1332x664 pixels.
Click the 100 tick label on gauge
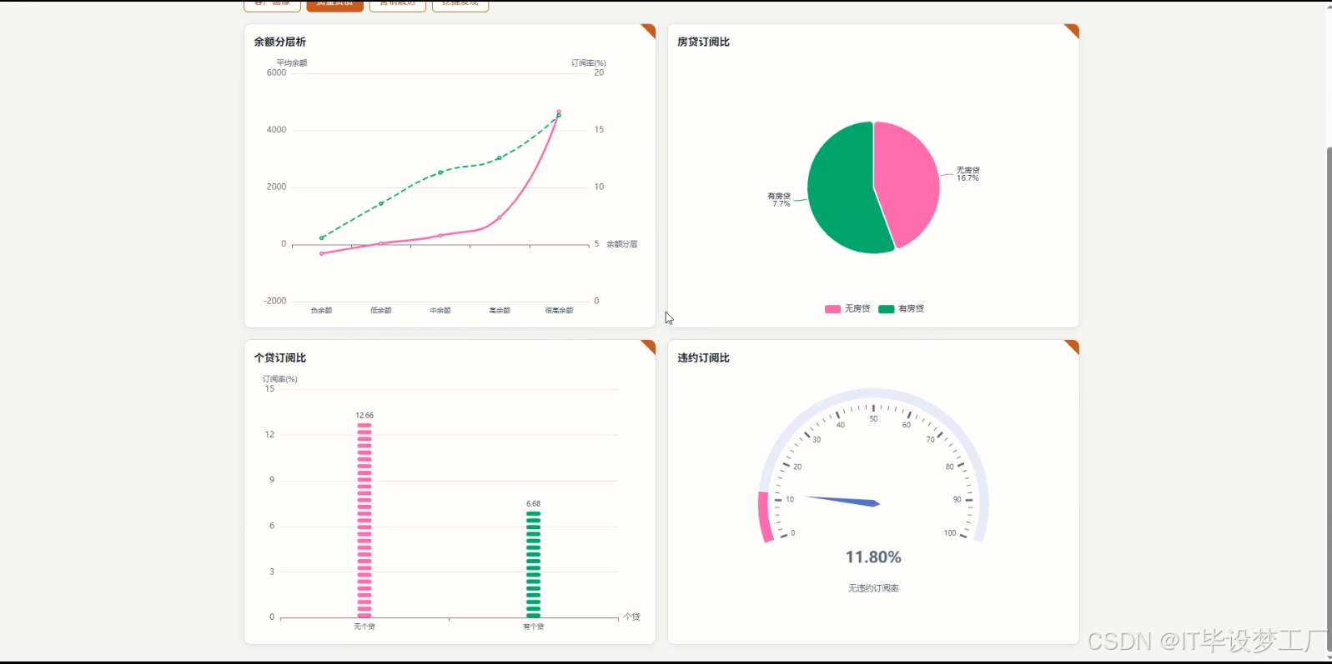[x=950, y=533]
